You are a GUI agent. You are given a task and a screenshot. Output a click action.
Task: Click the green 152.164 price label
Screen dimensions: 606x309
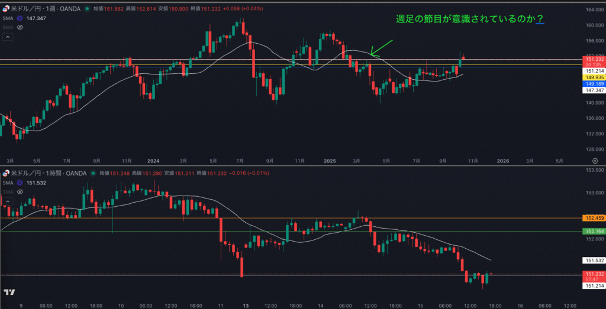coord(594,231)
